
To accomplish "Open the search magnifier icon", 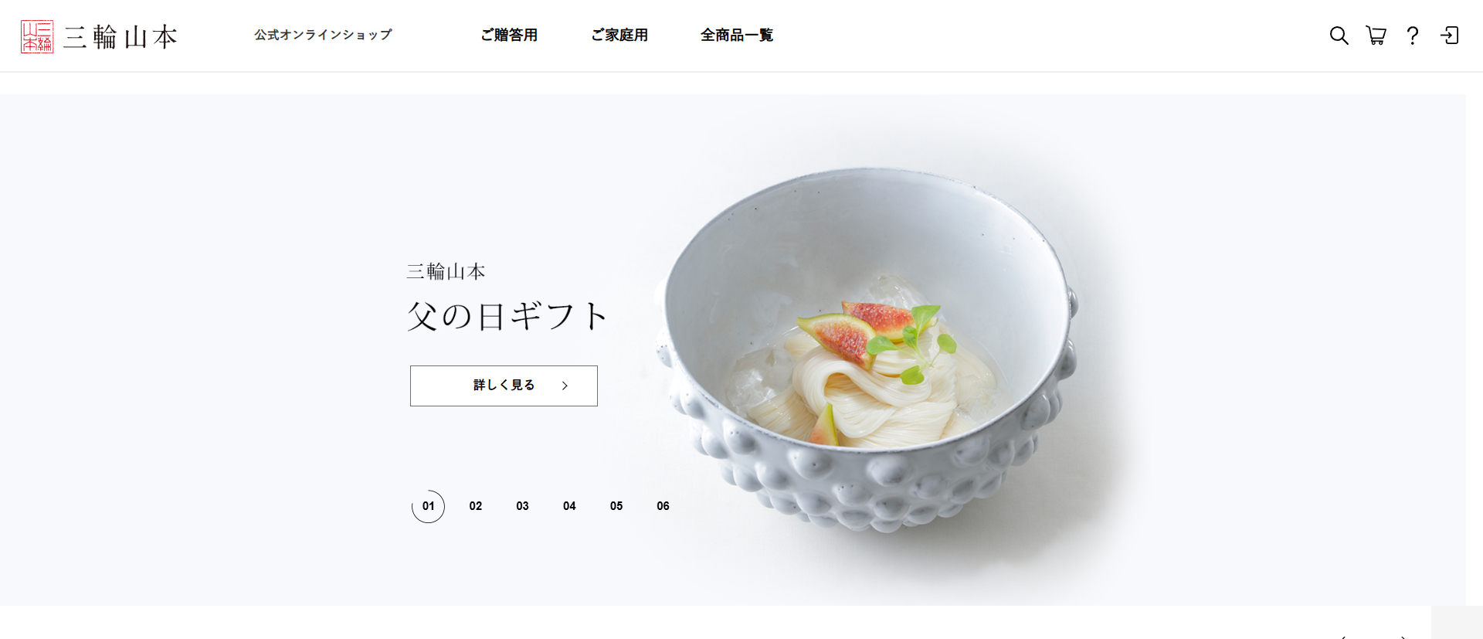I will 1339,36.
